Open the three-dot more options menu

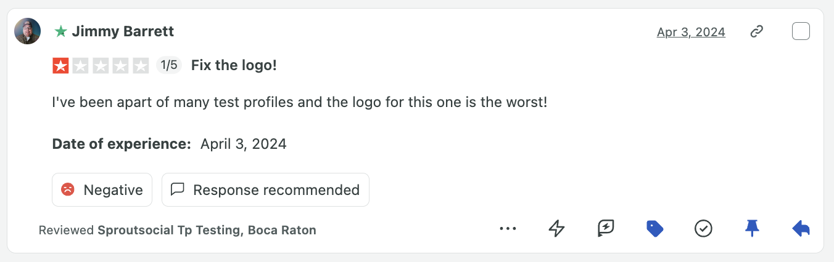click(508, 229)
